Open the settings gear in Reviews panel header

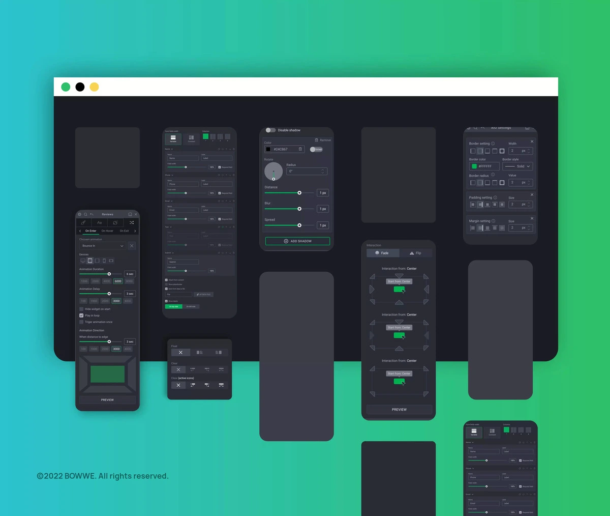click(x=80, y=214)
